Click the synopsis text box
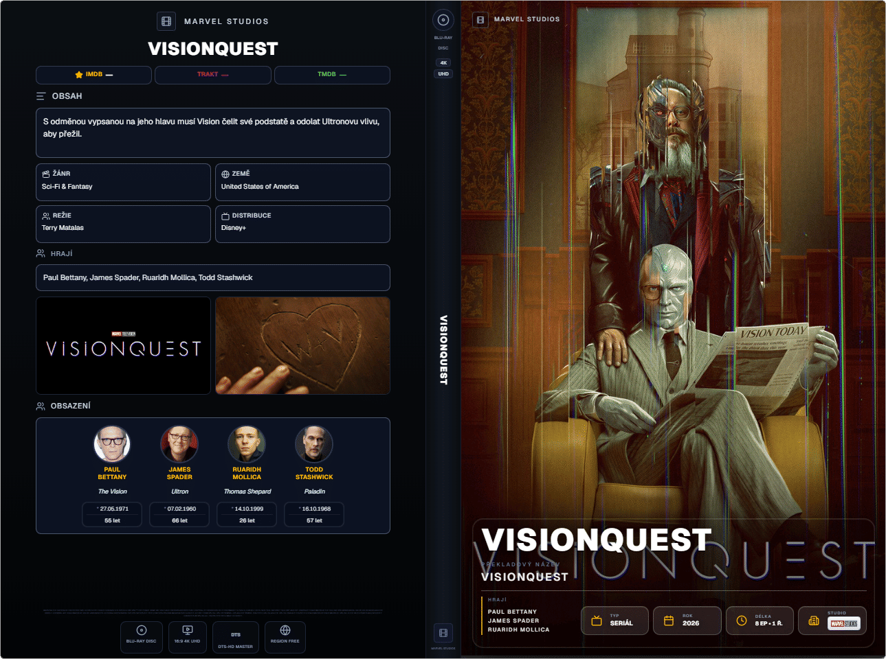Viewport: 886px width, 659px height. coord(213,132)
